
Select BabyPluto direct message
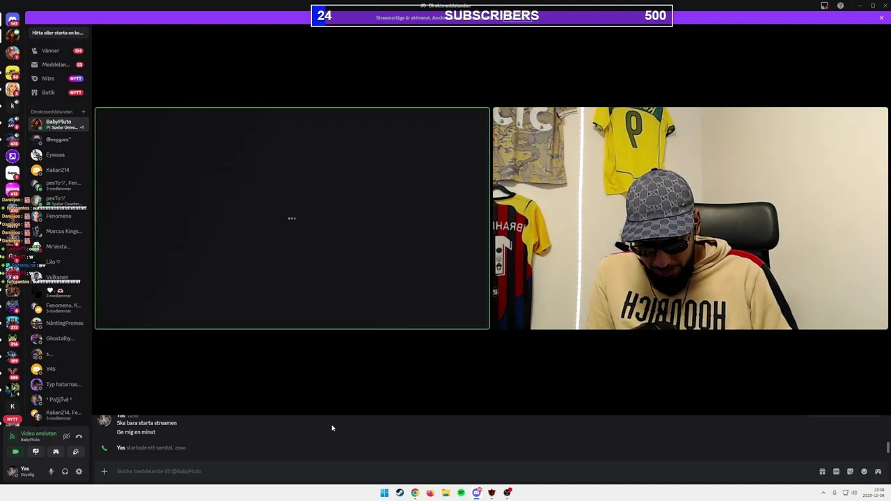point(57,124)
